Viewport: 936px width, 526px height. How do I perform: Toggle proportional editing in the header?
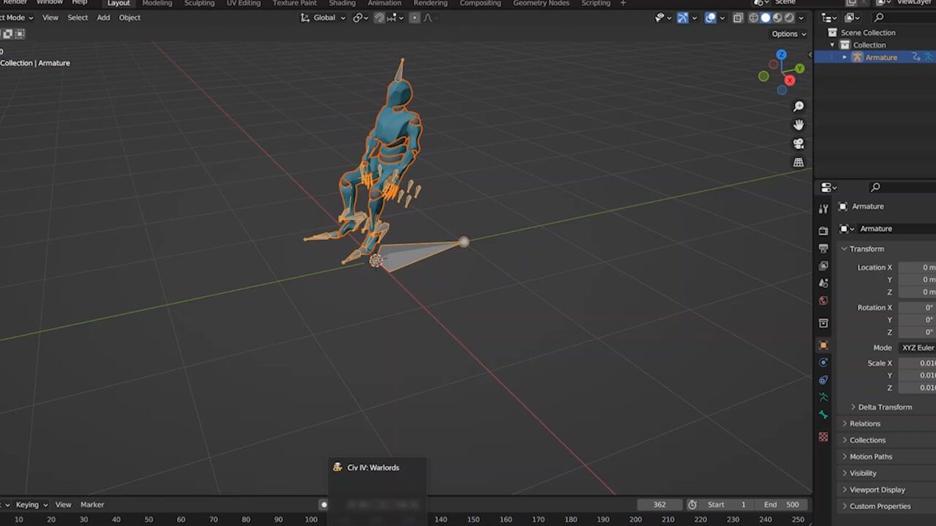(x=415, y=18)
